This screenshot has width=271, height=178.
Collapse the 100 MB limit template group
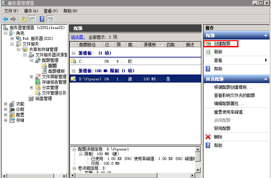click(73, 70)
